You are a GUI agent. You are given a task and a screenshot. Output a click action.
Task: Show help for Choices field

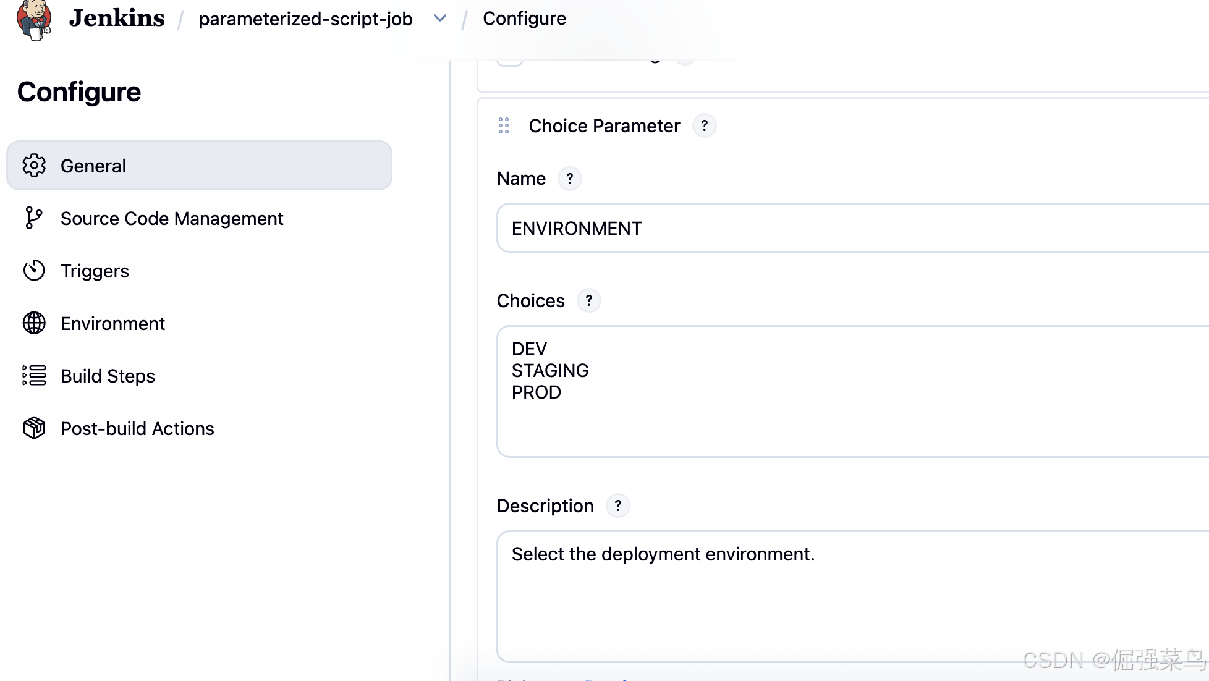tap(588, 301)
